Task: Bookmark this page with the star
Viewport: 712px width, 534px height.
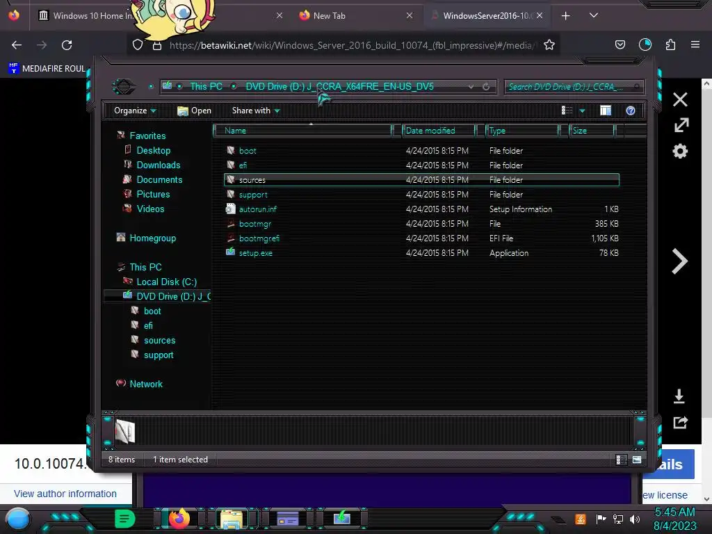Action: [549, 45]
